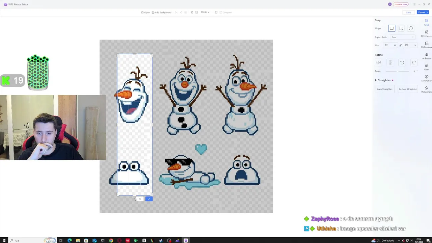Screen dimensions: 432x243
Task: Toggle the size aspect lock icon
Action: [x=401, y=45]
